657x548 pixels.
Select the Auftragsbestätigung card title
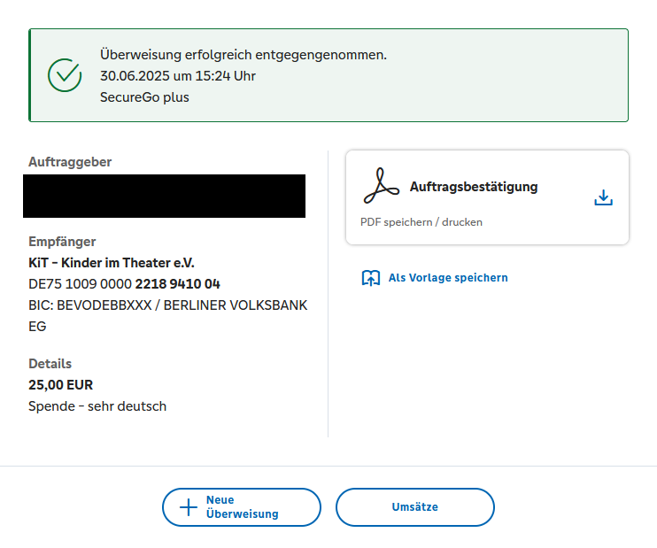pyautogui.click(x=474, y=187)
